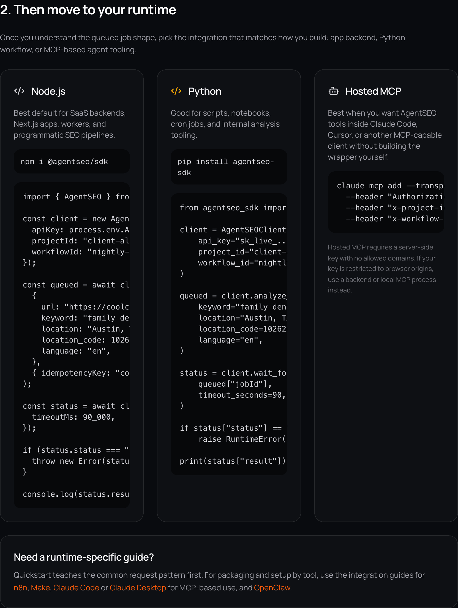Click the Node.js card heading
The height and width of the screenshot is (608, 458).
(x=48, y=91)
